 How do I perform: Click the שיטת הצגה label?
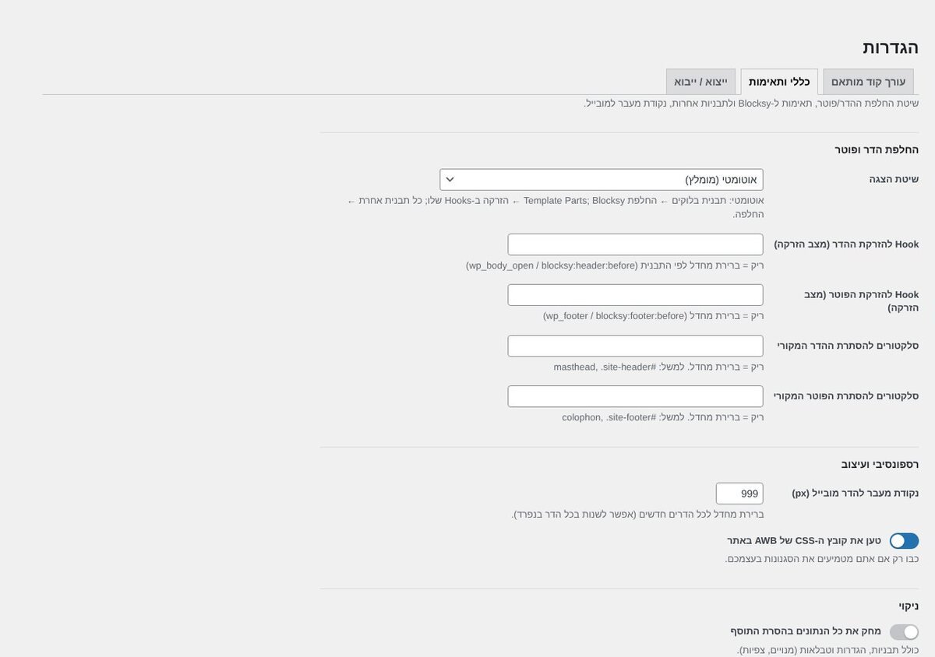[x=894, y=179]
